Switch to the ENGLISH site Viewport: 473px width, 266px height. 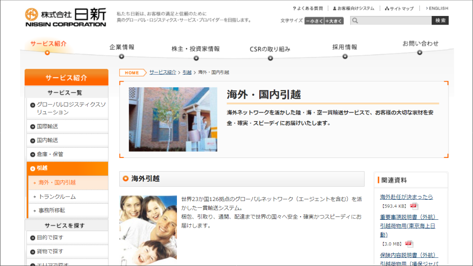pos(437,9)
